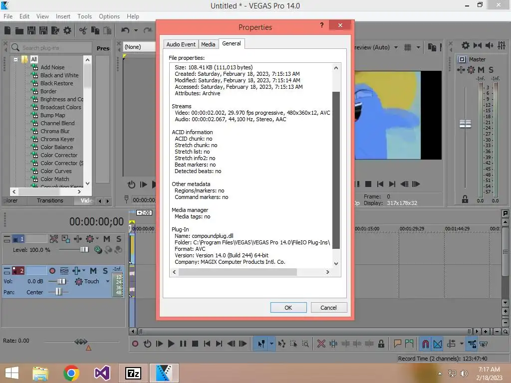Open track 1 FX automation dropdown arrow

pyautogui.click(x=97, y=239)
